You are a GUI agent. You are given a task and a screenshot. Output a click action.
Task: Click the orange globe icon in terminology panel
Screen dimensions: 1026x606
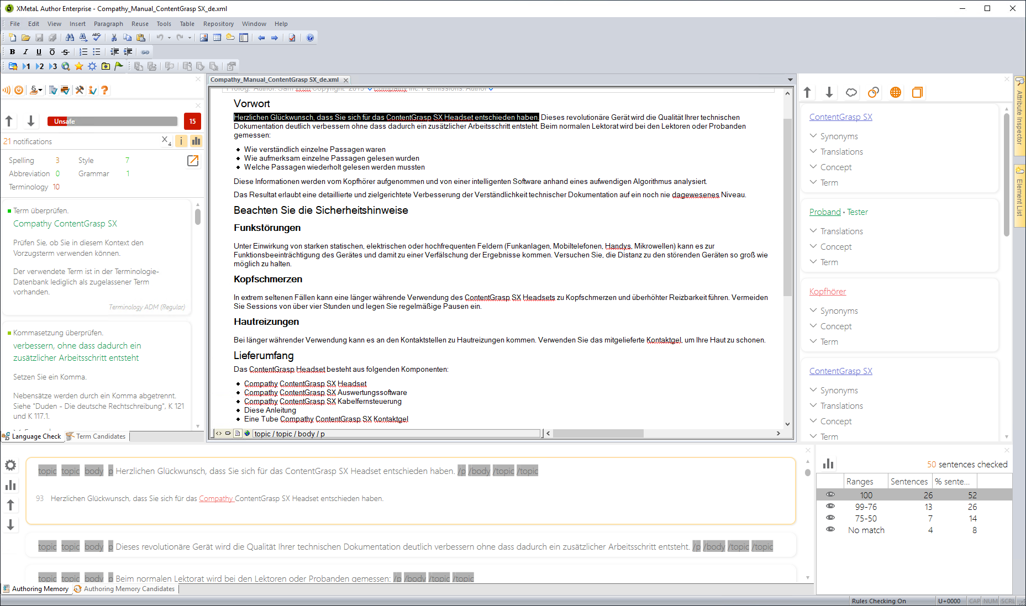click(x=895, y=92)
